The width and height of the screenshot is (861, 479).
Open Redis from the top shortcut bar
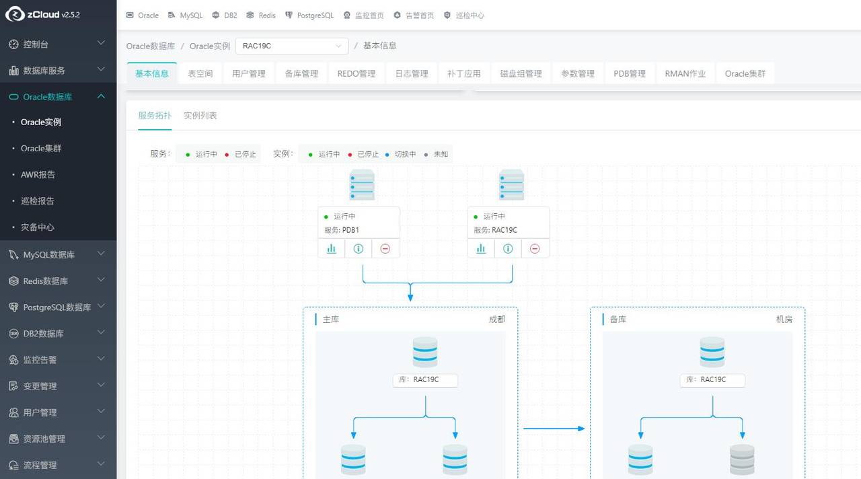coord(260,15)
